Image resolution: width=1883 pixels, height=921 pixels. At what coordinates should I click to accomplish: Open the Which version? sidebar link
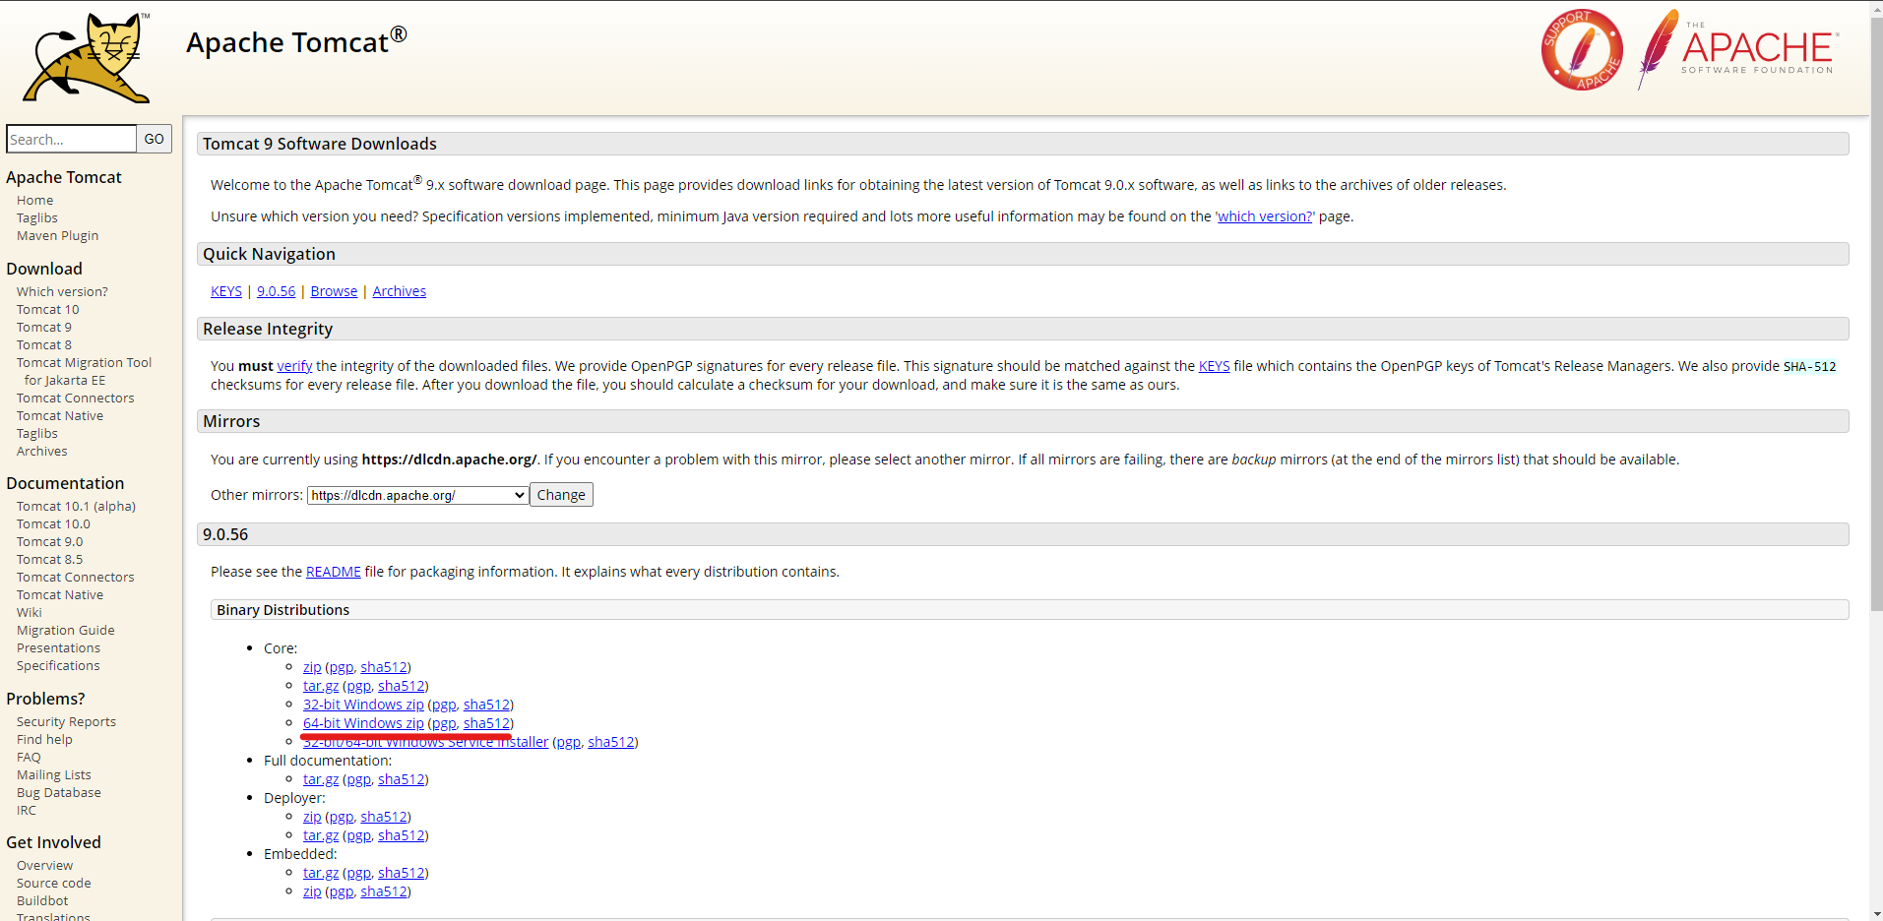[x=62, y=291]
